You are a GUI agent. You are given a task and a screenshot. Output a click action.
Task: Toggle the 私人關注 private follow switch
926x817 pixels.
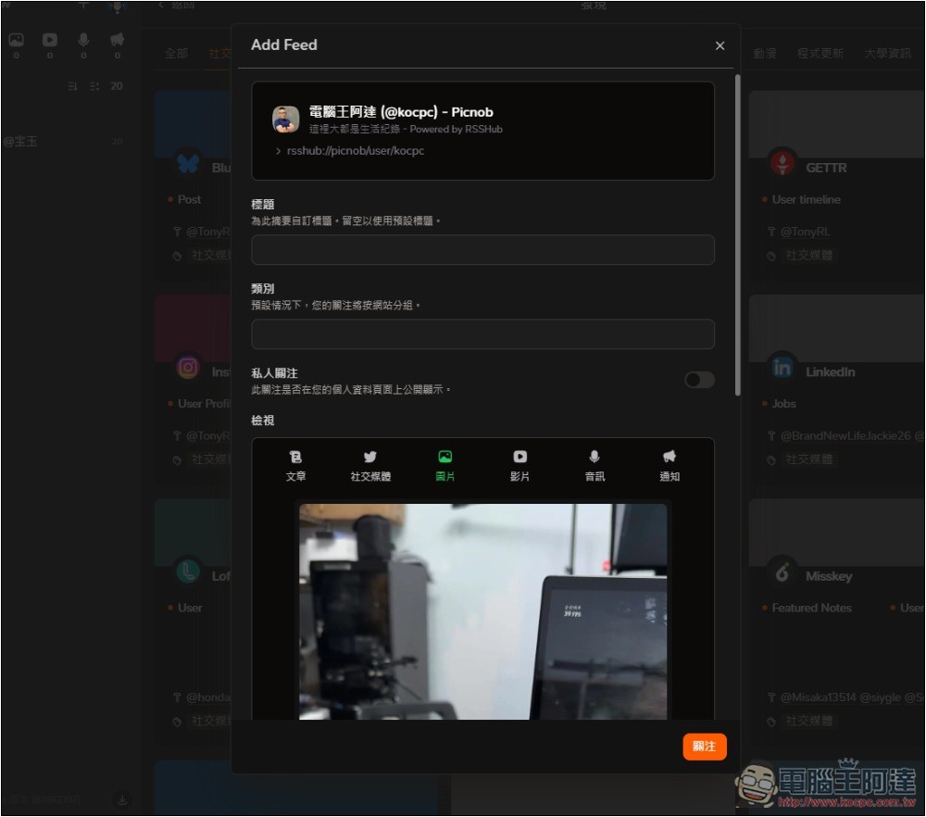[699, 380]
